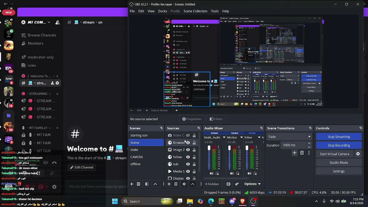Click Start Virtual Camera
Screen dimensions: 368x207
click(x=334, y=154)
